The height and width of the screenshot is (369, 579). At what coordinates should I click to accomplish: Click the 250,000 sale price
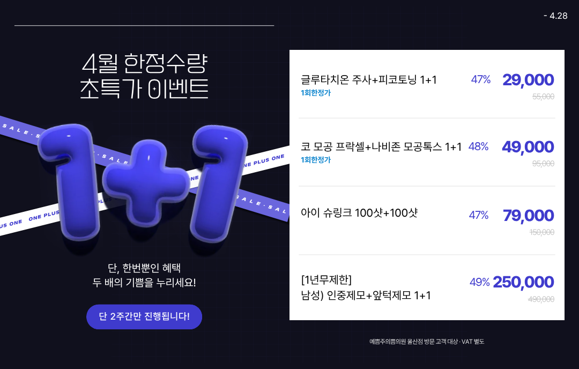coord(523,282)
